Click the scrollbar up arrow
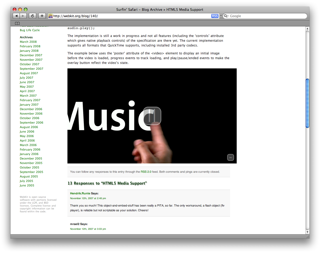Screen dimensions: 320x253 (307, 29)
